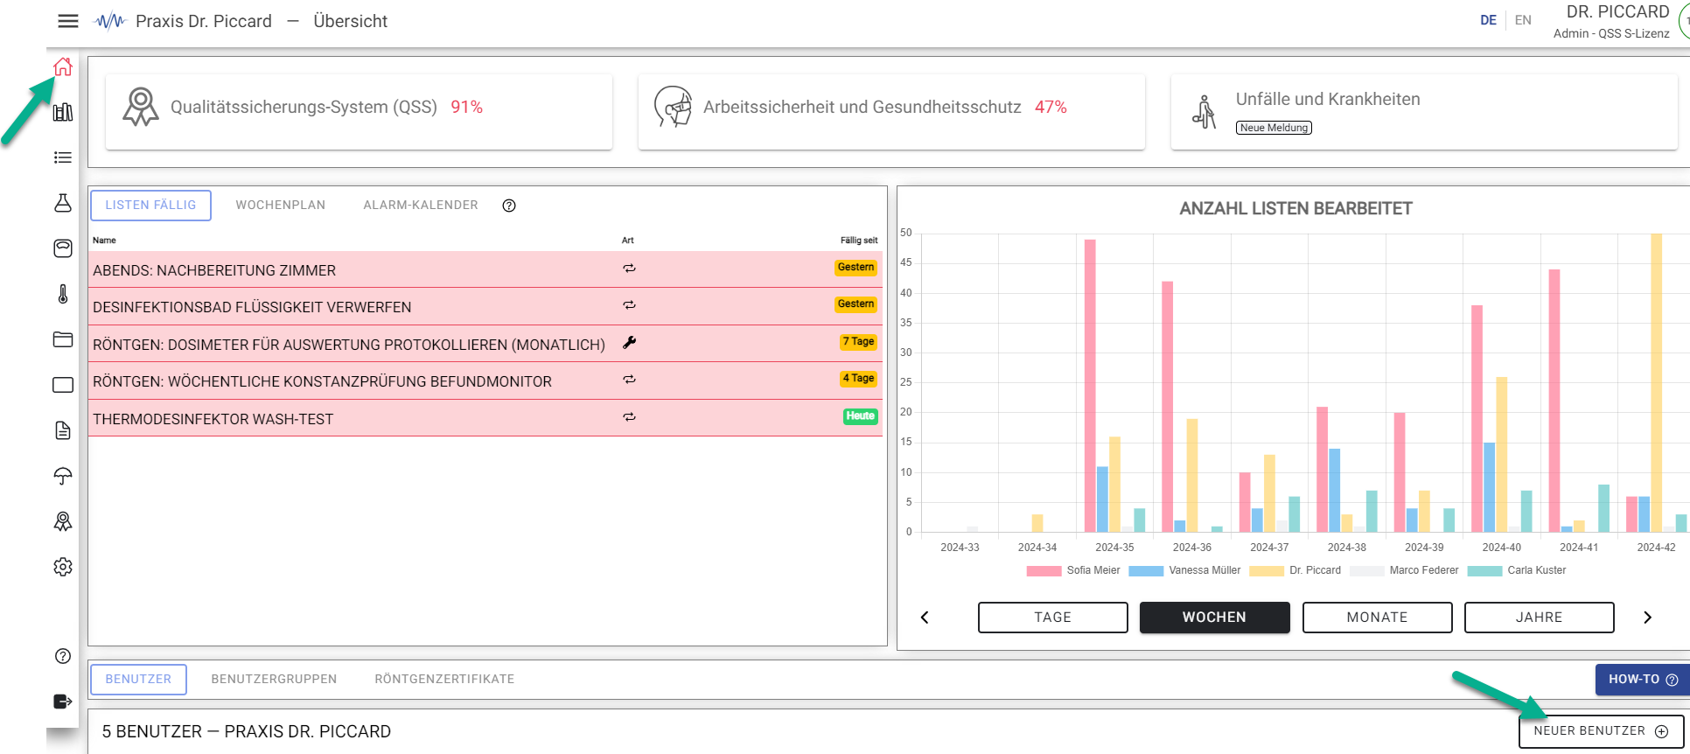Open list Abends: Nachbereitung Zimmer
This screenshot has height=754, width=1690.
coord(485,270)
